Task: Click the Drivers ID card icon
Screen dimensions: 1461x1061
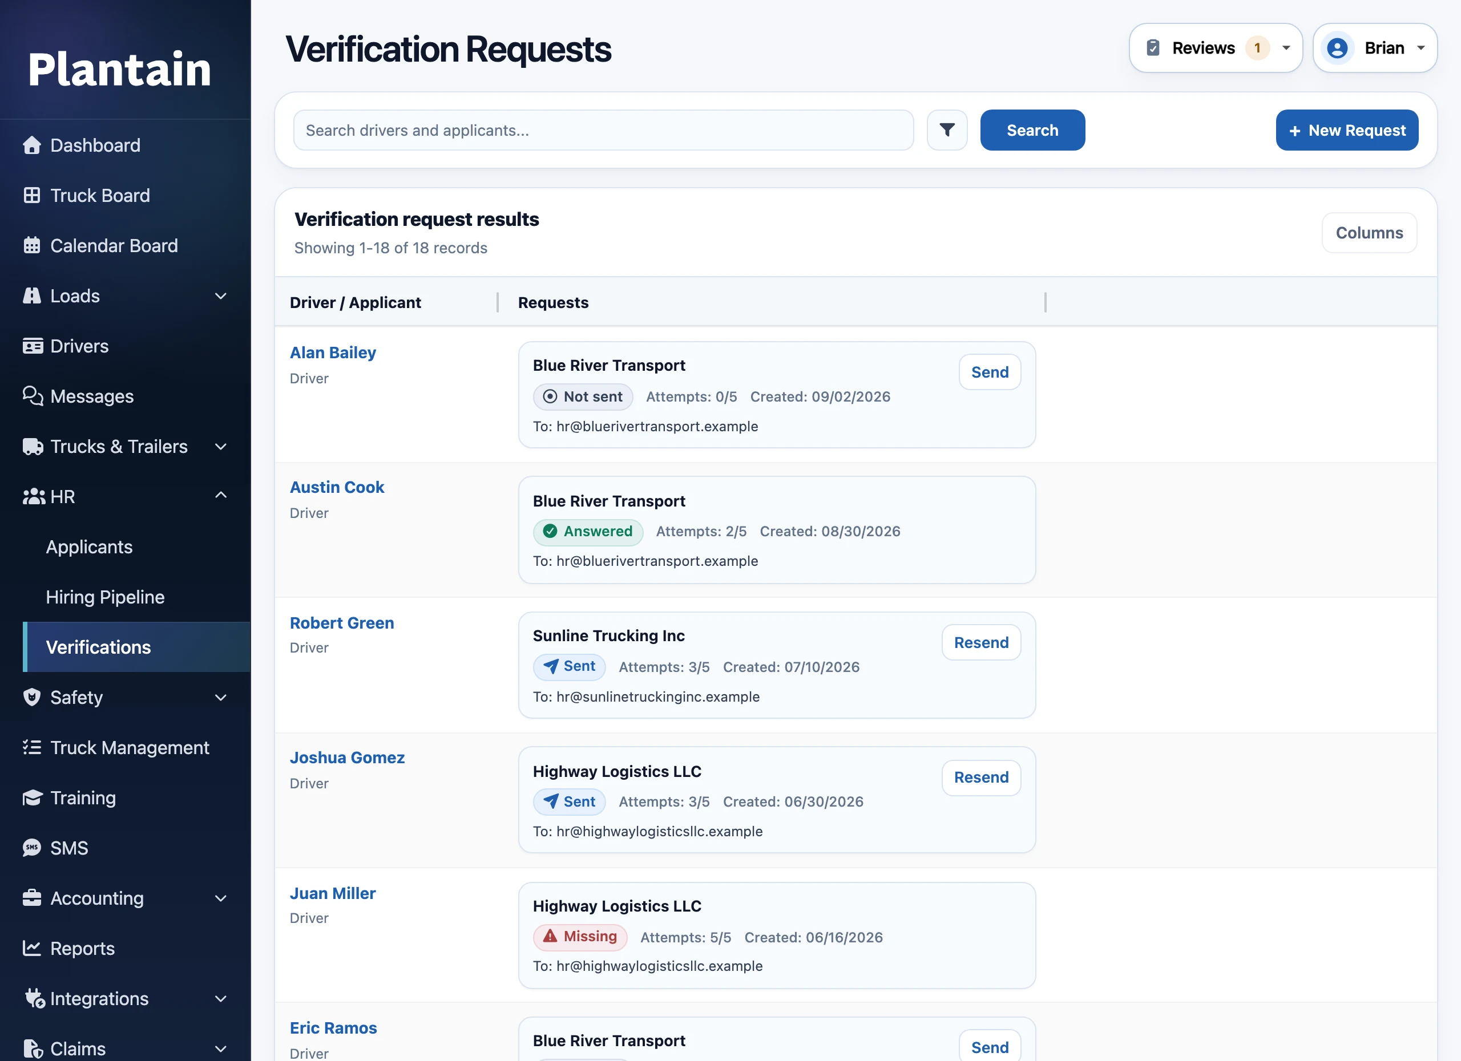Action: coord(32,346)
